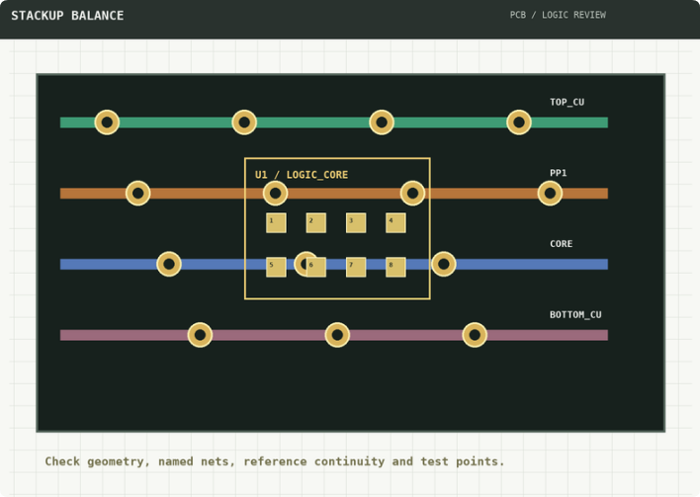Click the PCB / LOGIC REVIEW breadcrumb

[558, 15]
